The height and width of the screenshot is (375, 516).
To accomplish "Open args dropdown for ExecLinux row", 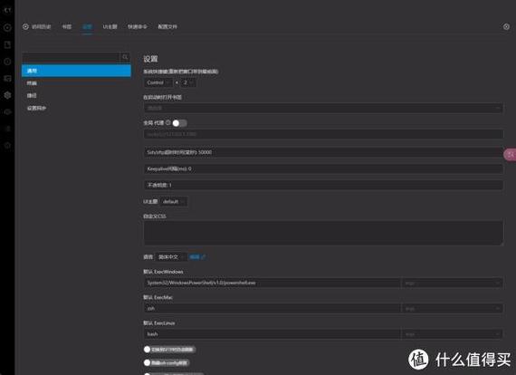I will [x=452, y=334].
